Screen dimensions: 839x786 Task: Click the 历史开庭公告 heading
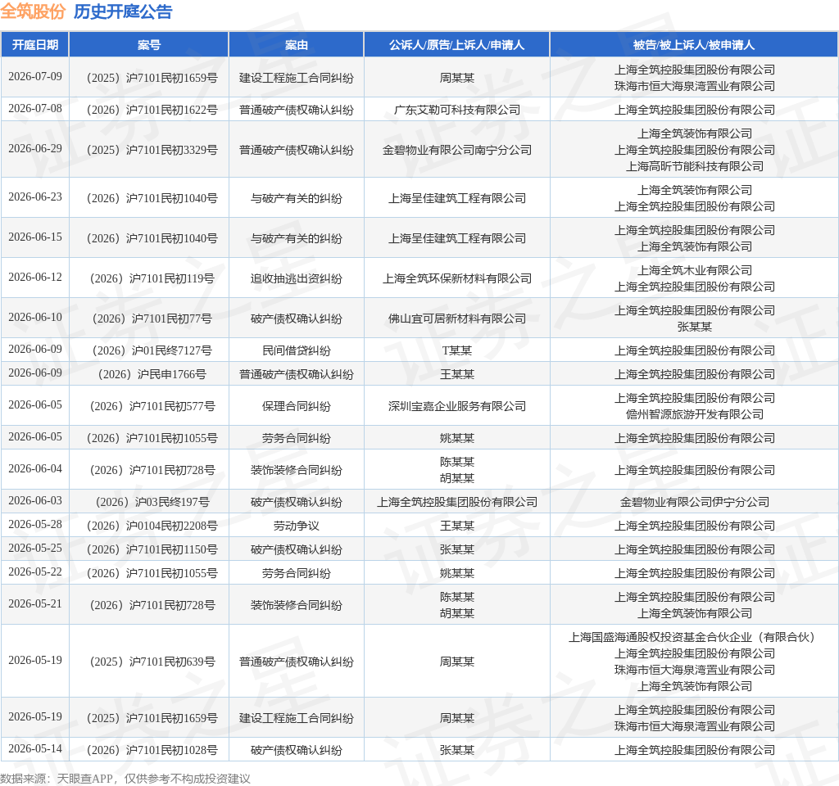tap(123, 11)
